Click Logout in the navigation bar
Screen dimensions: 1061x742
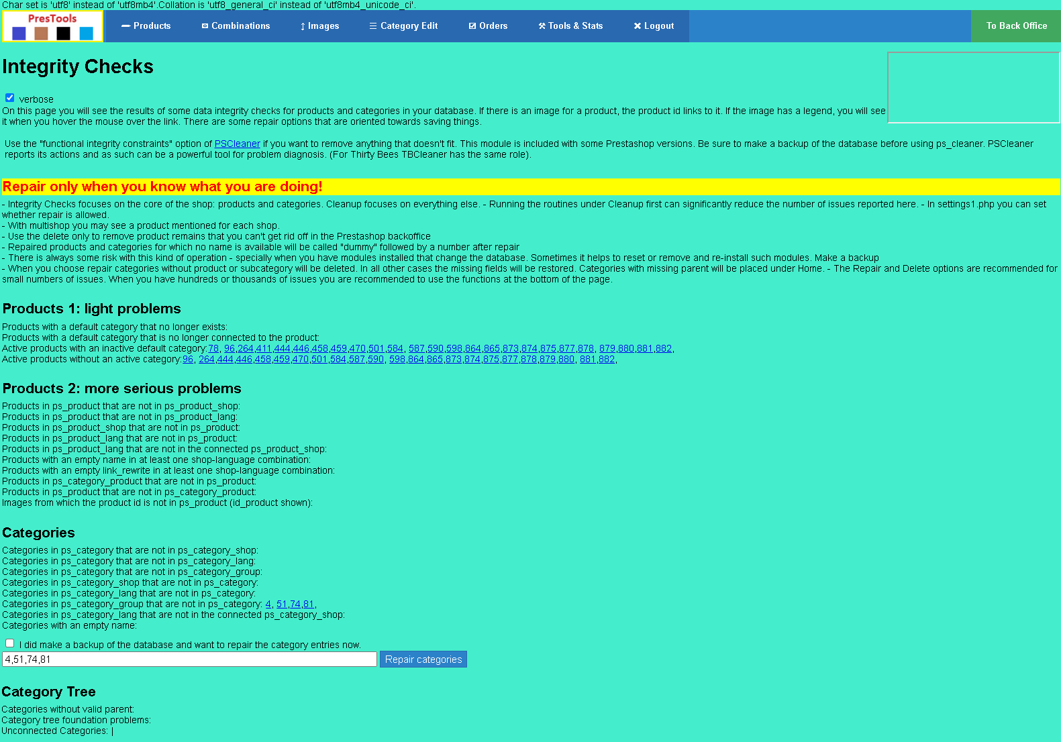tap(654, 26)
